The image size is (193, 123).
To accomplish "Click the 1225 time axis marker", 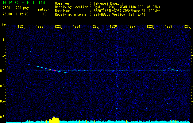I will [x=95, y=26].
